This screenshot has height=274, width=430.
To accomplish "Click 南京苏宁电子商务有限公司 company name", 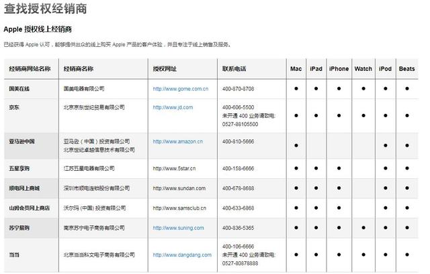I will pos(94,228).
